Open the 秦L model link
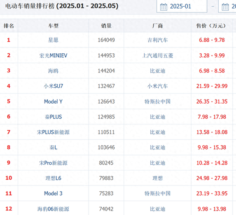The width and height of the screenshot is (236, 215). coord(53,147)
